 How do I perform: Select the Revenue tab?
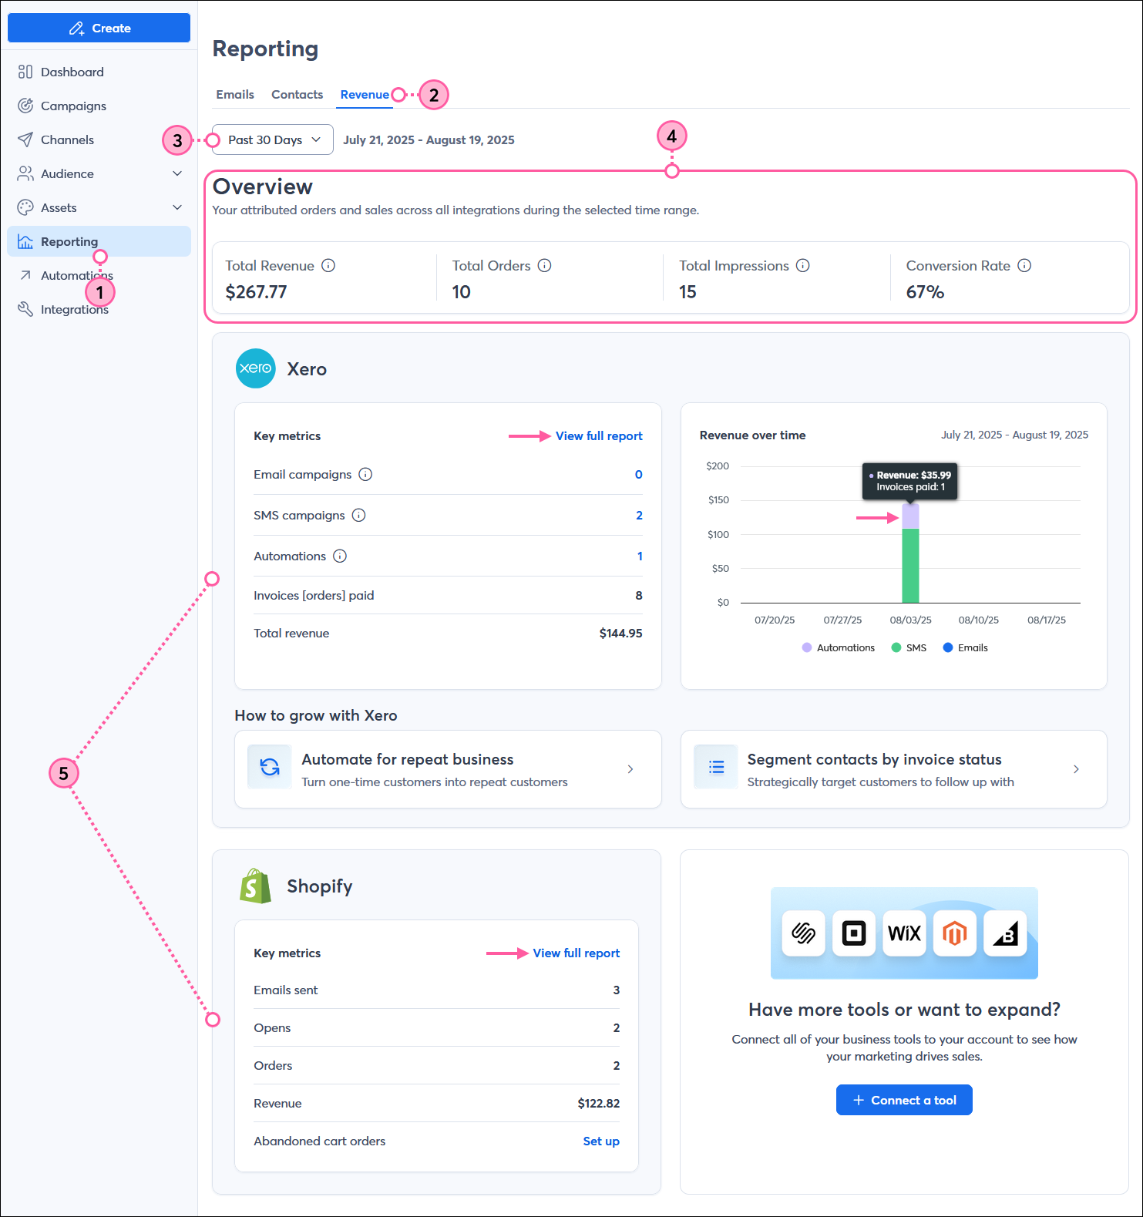[x=365, y=94]
